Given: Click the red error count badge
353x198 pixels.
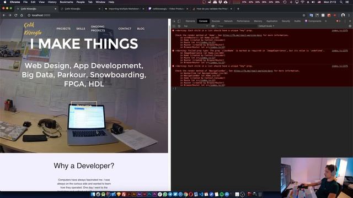Looking at the screenshot, I should tap(338, 21).
